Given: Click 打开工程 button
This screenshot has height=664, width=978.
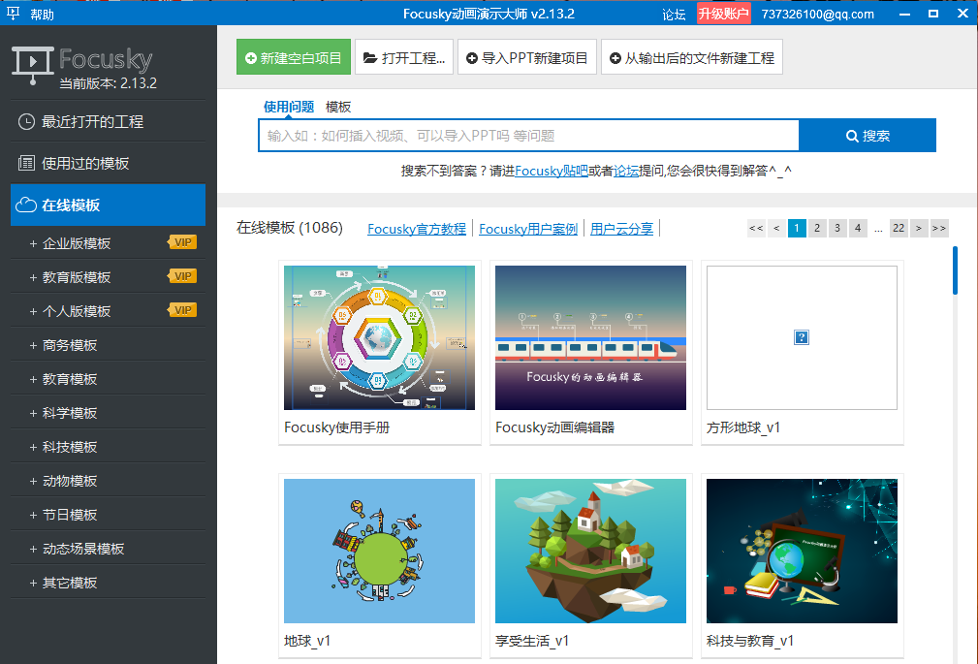Looking at the screenshot, I should pyautogui.click(x=404, y=57).
